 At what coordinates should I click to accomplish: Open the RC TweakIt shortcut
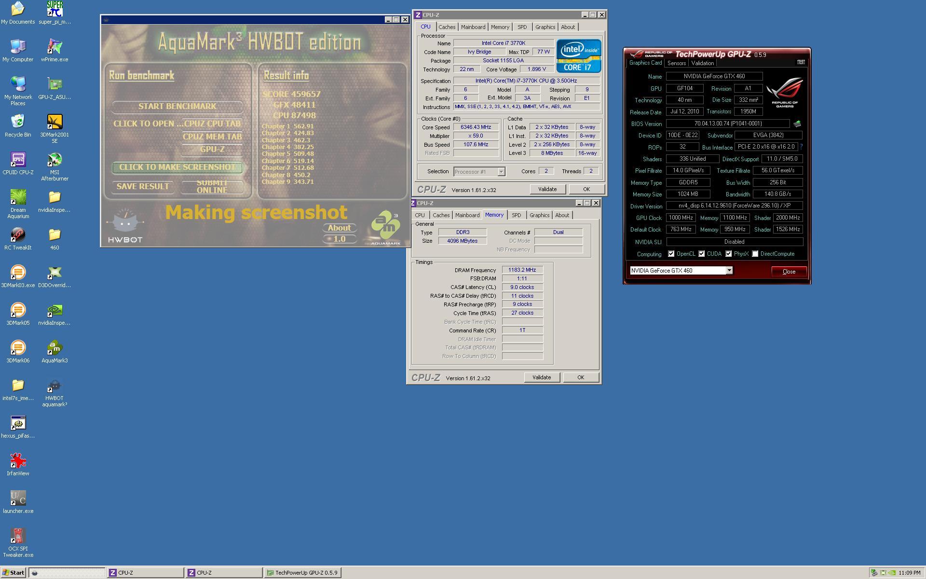[x=18, y=239]
